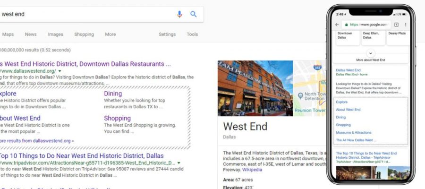
Task: Open the Tools menu
Action: pyautogui.click(x=192, y=34)
